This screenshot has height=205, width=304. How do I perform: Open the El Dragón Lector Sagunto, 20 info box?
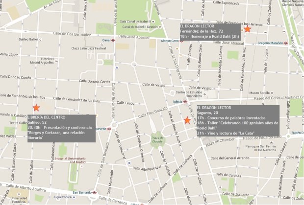click(237, 120)
